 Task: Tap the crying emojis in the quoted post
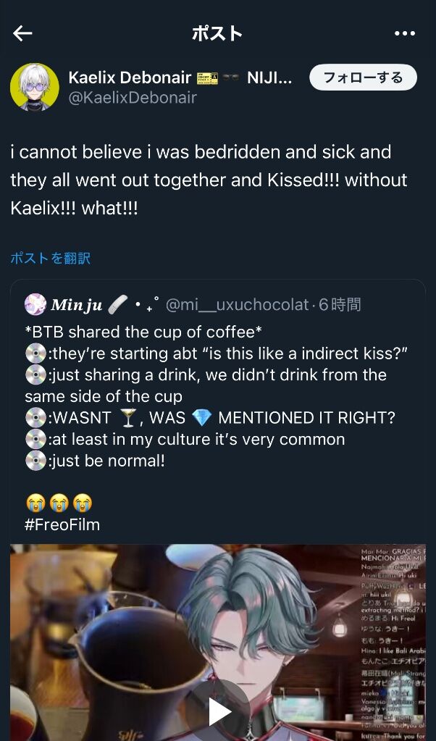59,503
